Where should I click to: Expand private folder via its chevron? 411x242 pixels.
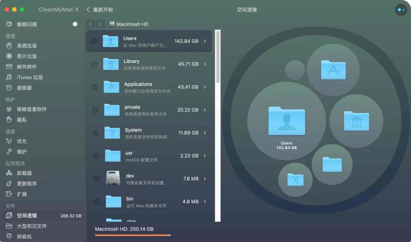(x=205, y=110)
